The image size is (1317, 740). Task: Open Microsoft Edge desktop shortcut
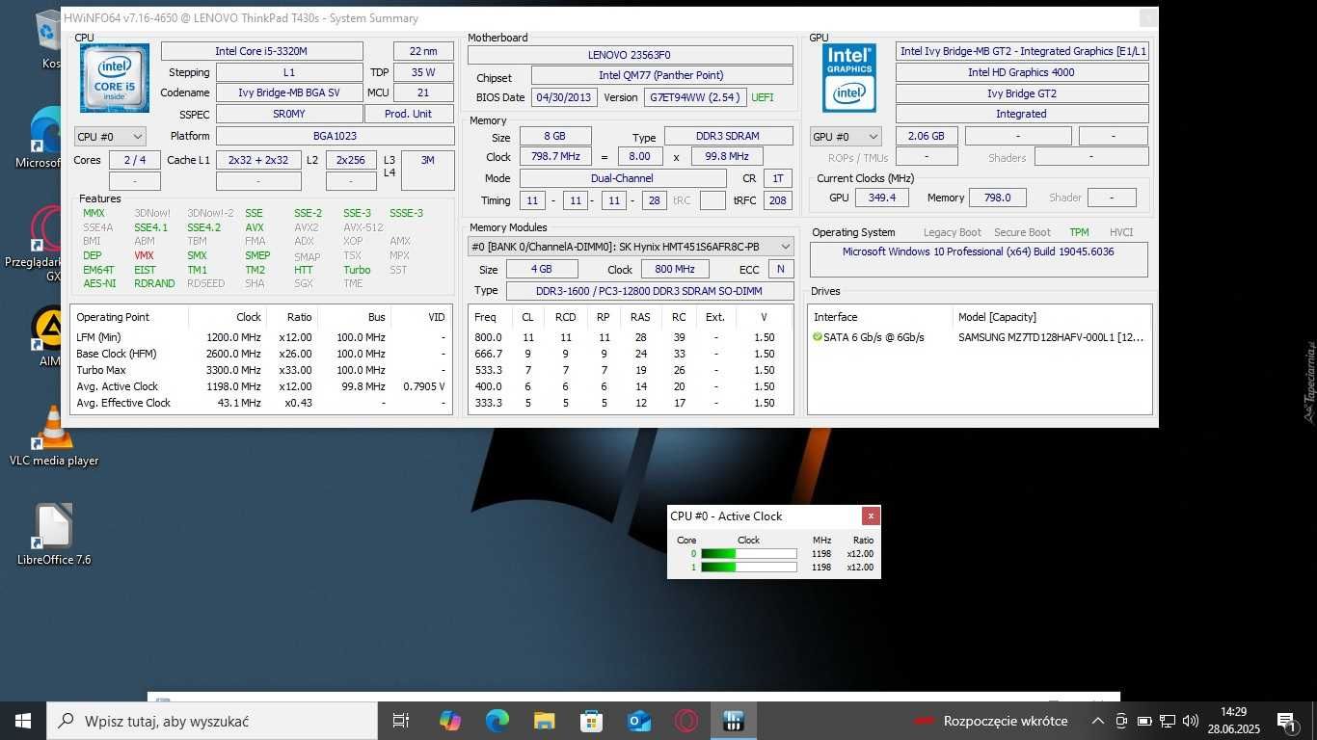click(x=46, y=138)
